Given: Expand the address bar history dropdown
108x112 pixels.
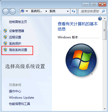Looking at the screenshot, I should pyautogui.click(x=68, y=11).
